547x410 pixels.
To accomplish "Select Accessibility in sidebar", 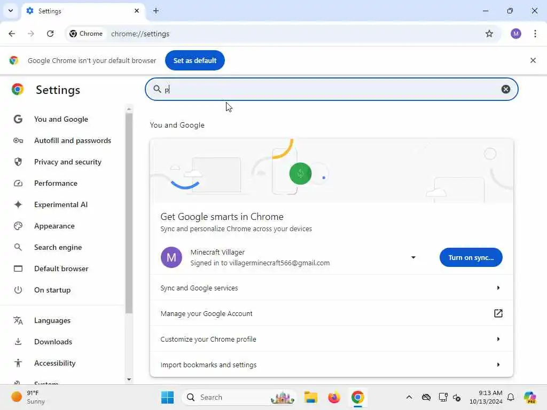I will click(x=55, y=363).
